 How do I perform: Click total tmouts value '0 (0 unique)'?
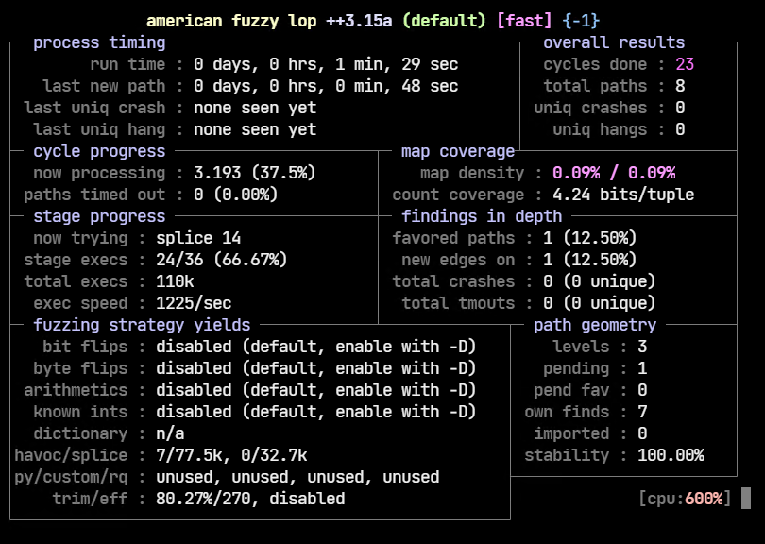[x=600, y=303]
